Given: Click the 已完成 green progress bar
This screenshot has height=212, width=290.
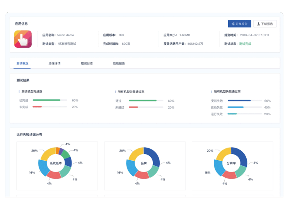Looking at the screenshot, I should [46, 100].
